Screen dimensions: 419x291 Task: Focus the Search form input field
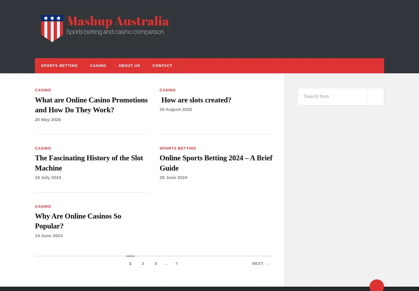332,97
